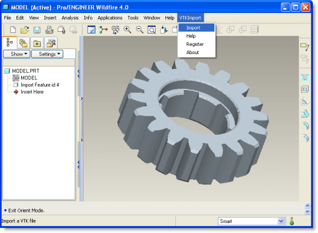The image size is (318, 233).
Task: Click 'Exit Orient Mode.' message text
Action: 26,211
